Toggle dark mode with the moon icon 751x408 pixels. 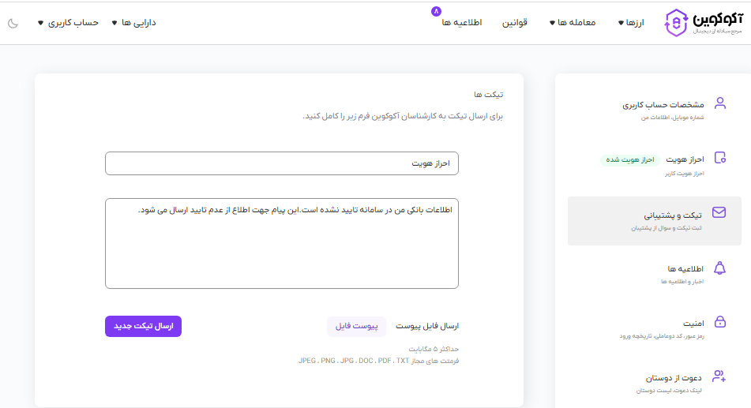point(13,23)
